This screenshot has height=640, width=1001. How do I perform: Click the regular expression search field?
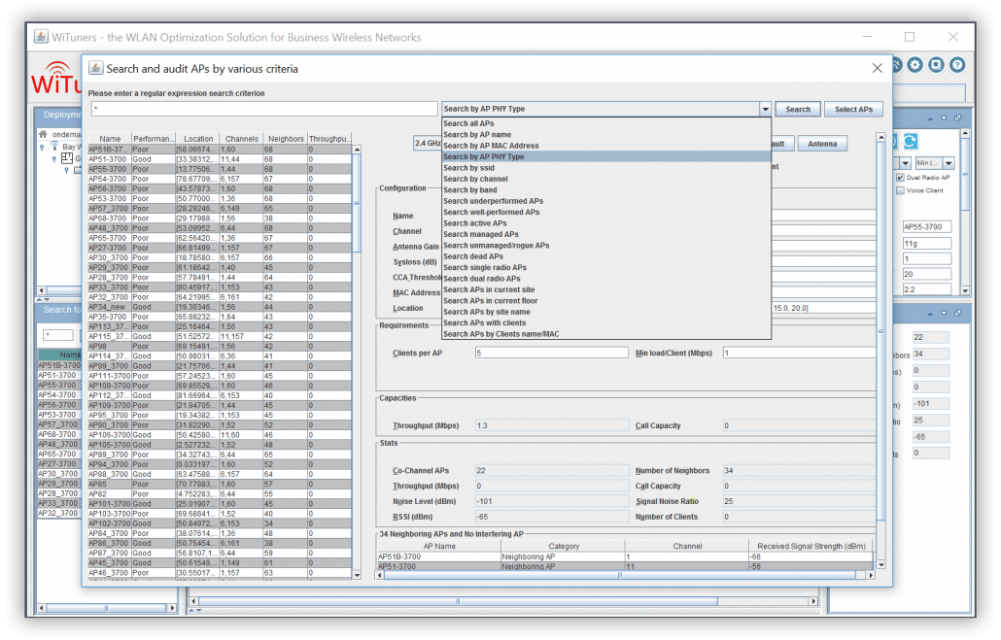[x=264, y=109]
